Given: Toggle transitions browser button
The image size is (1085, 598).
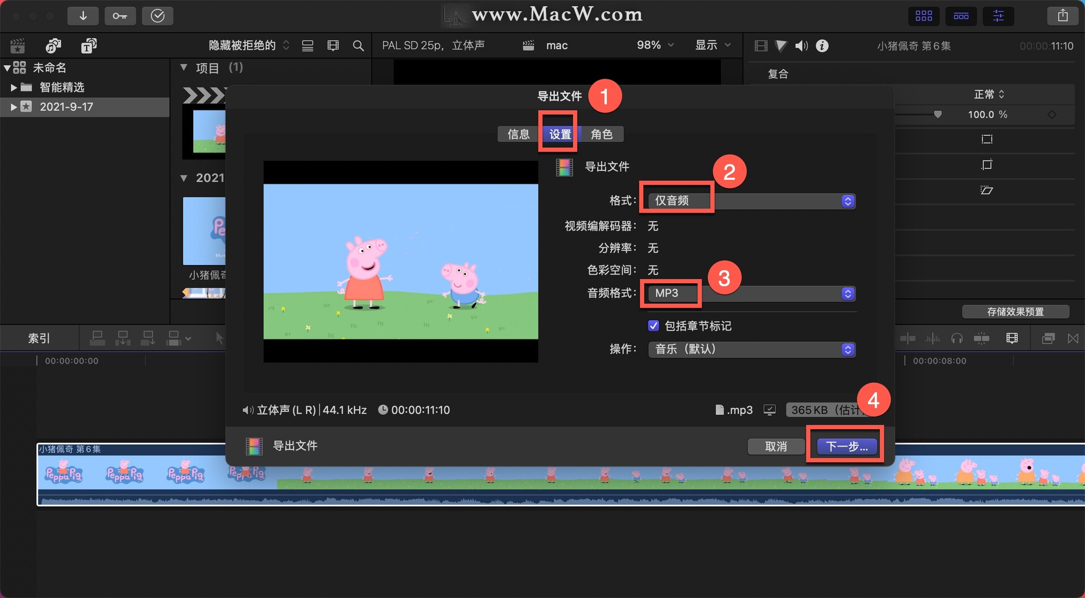Looking at the screenshot, I should (1073, 339).
